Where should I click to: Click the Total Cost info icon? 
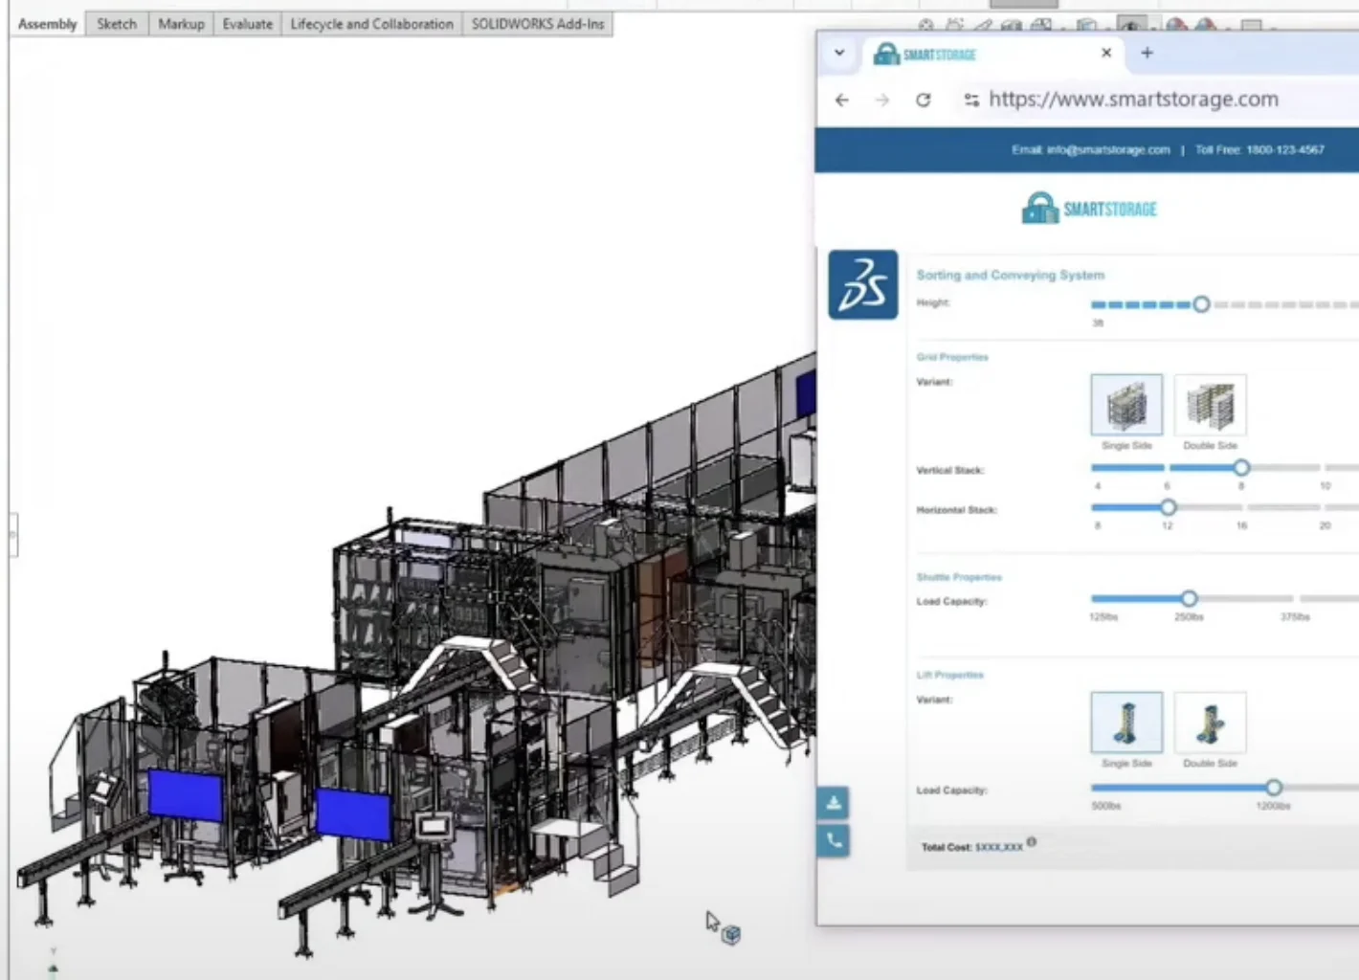[x=1031, y=842]
